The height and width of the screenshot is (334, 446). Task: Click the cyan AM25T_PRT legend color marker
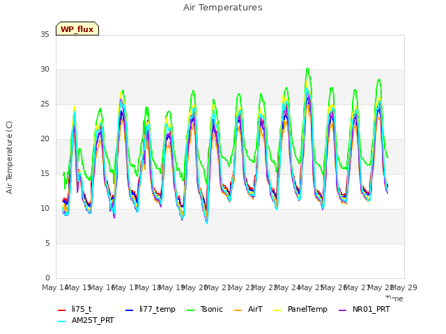62,321
